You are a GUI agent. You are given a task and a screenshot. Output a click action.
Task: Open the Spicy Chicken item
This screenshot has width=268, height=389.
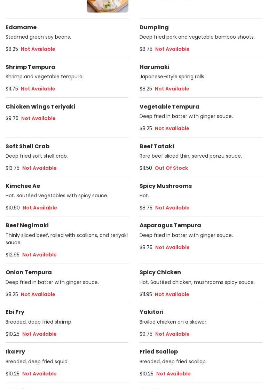click(160, 272)
